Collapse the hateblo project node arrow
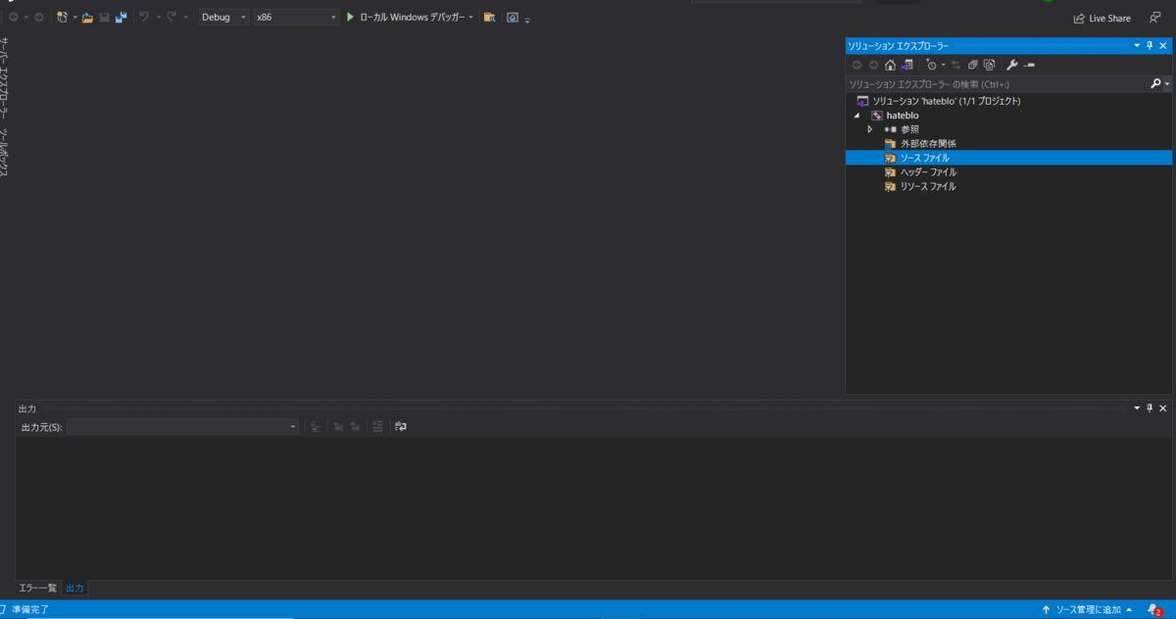This screenshot has height=619, width=1176. pos(857,116)
